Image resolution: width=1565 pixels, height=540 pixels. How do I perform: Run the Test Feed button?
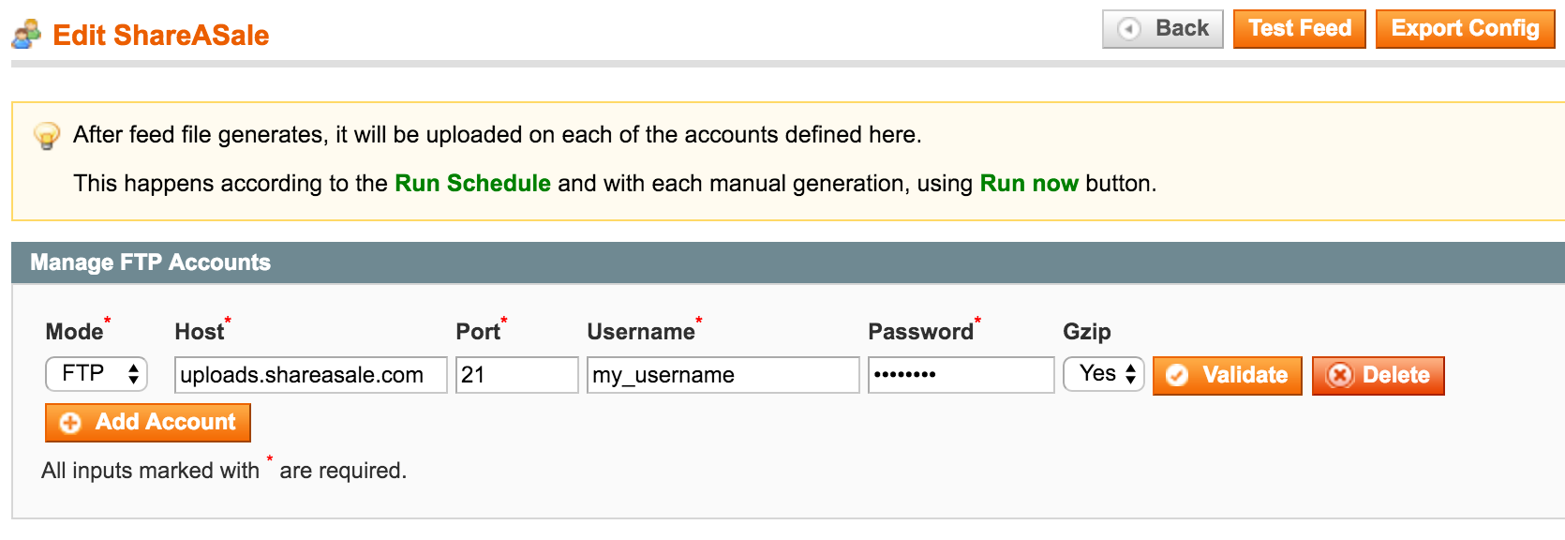click(x=1300, y=29)
